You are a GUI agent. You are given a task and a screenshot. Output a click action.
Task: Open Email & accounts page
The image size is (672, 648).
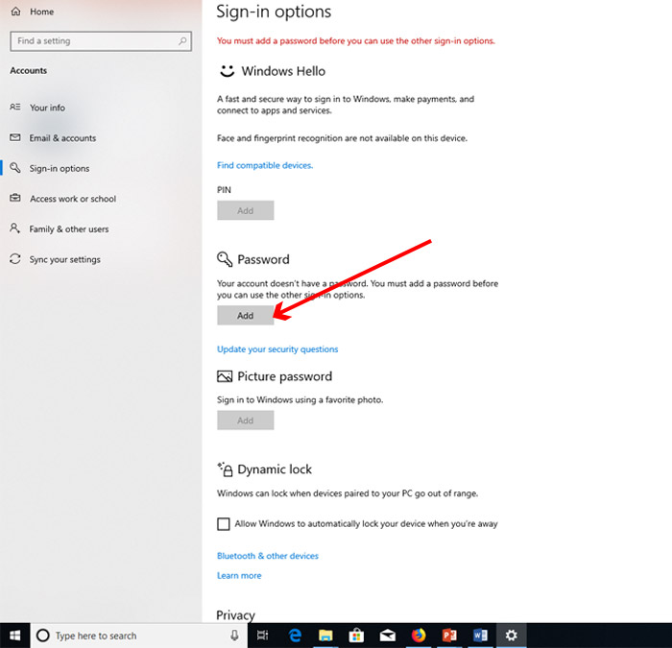coord(62,138)
